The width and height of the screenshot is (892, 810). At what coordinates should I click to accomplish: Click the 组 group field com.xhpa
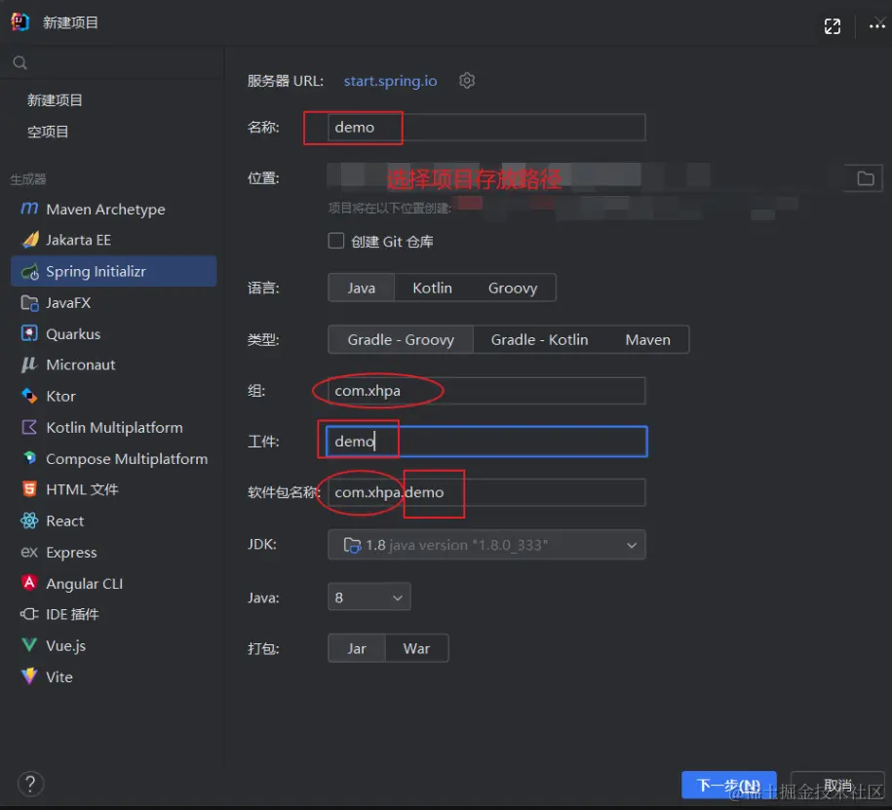(486, 391)
